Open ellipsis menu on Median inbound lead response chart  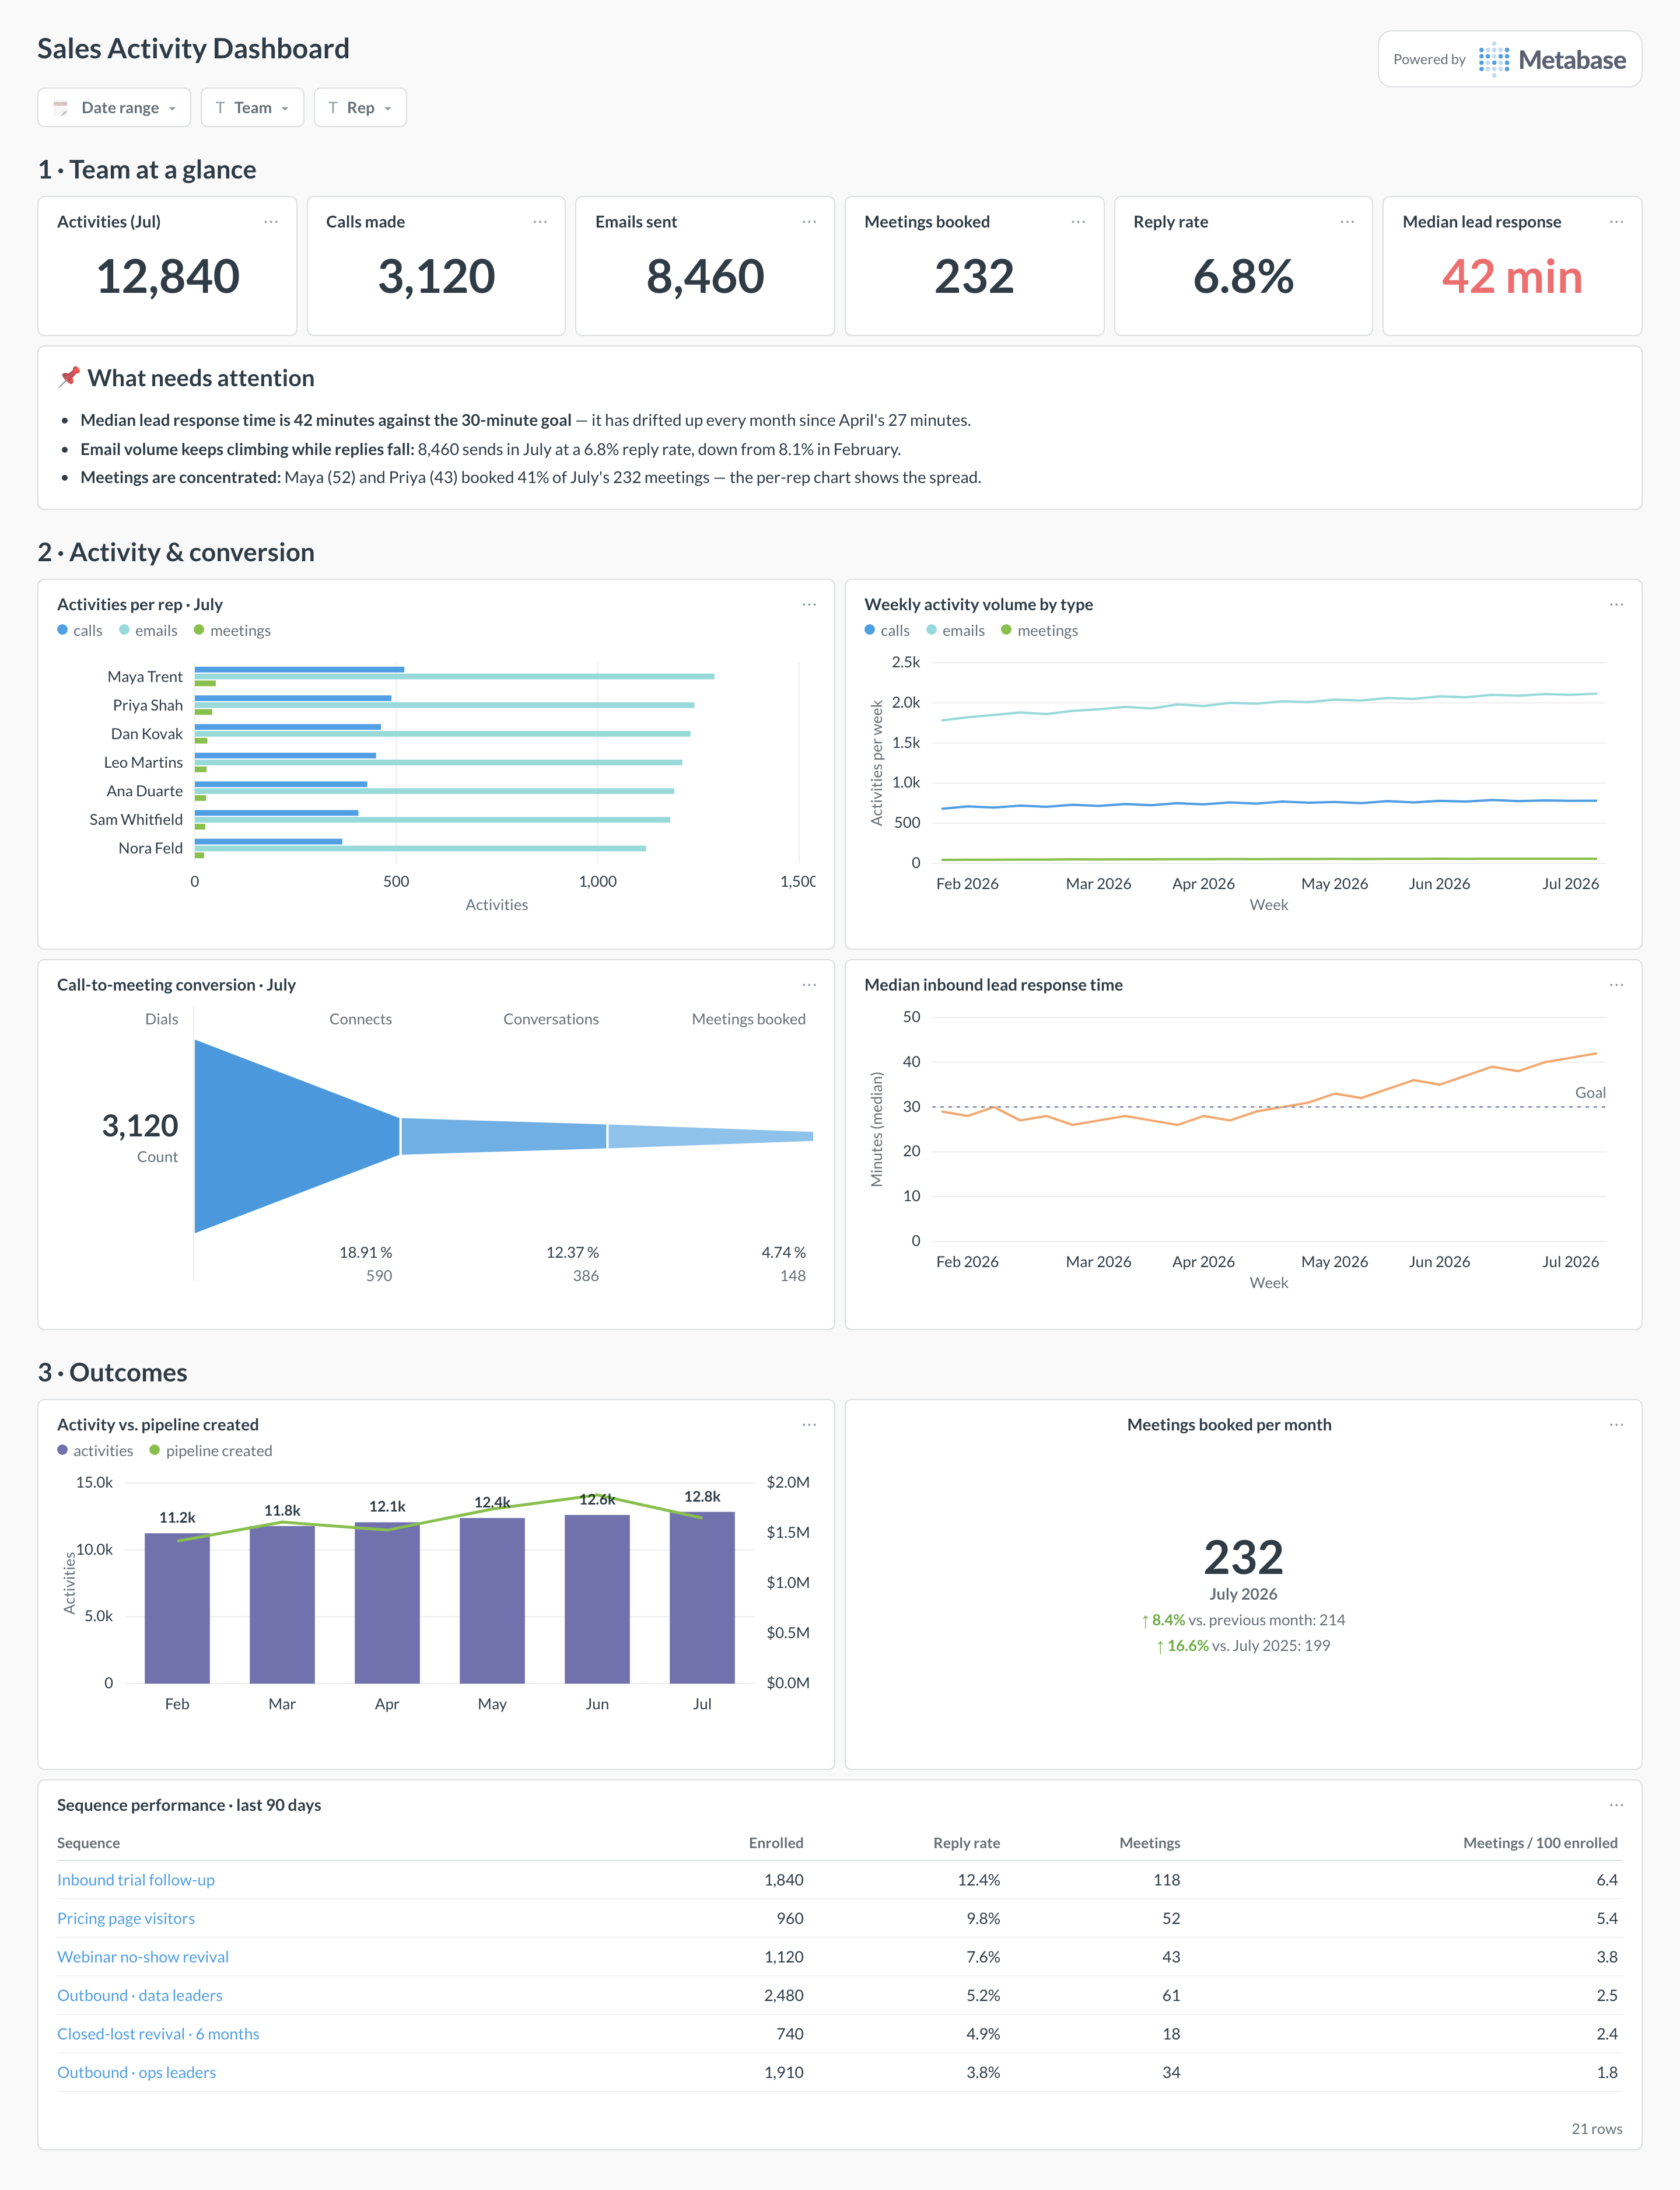(x=1616, y=985)
